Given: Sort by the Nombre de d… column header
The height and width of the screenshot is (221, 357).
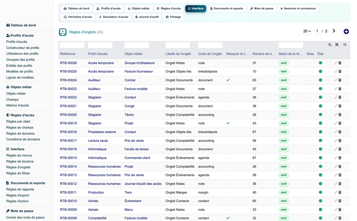Looking at the screenshot, I should [264, 54].
